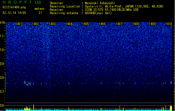
Task: Click the 0.8 kHz axis label
Action: 3,78
